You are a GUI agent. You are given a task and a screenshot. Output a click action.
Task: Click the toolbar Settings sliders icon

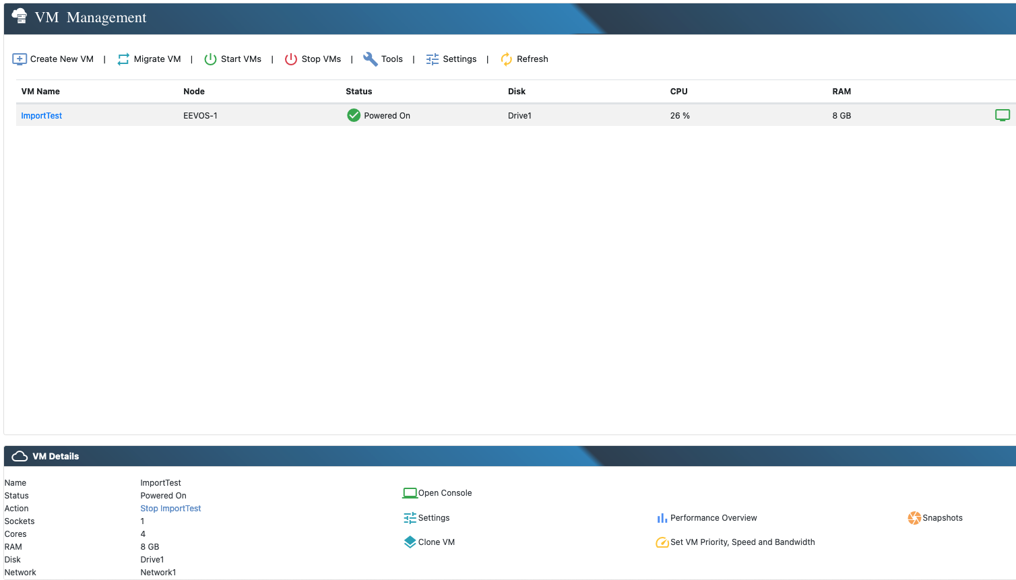(x=432, y=59)
